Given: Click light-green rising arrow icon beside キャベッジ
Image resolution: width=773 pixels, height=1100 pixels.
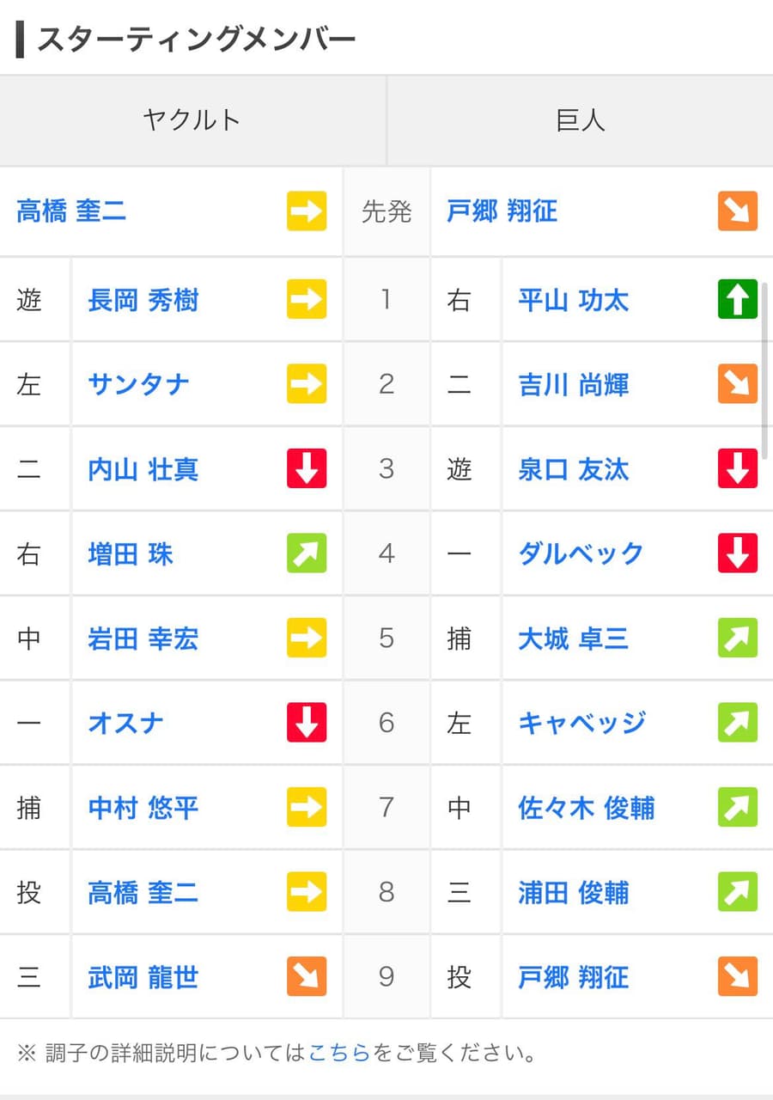Looking at the screenshot, I should pos(738,722).
